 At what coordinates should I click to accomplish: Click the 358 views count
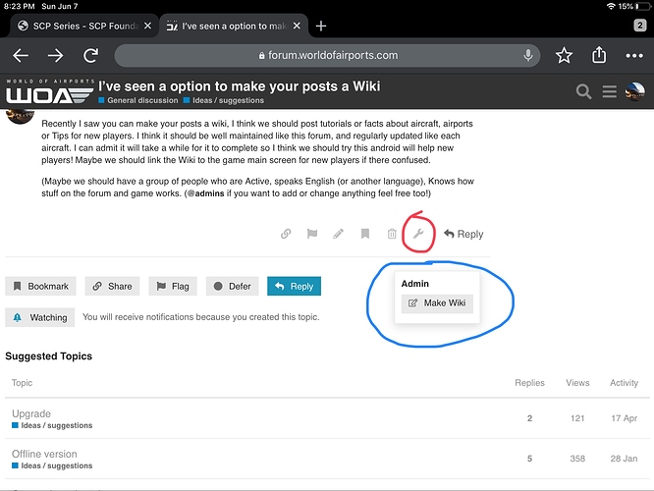tap(577, 459)
